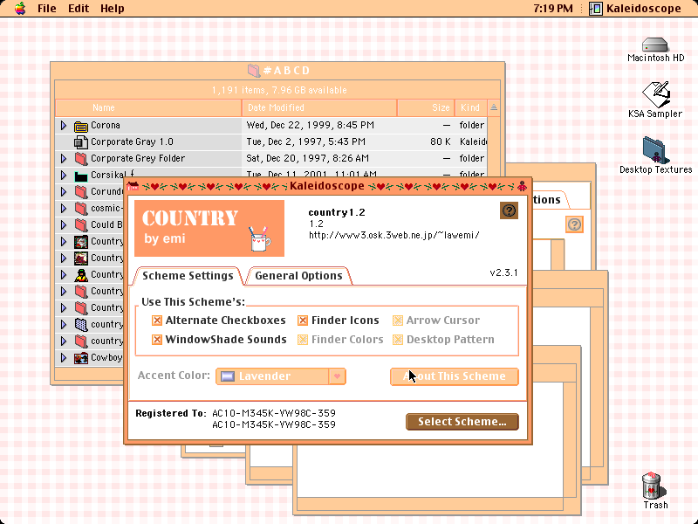Click the folder icon in the # A B C D title bar
The height and width of the screenshot is (524, 698).
(254, 71)
